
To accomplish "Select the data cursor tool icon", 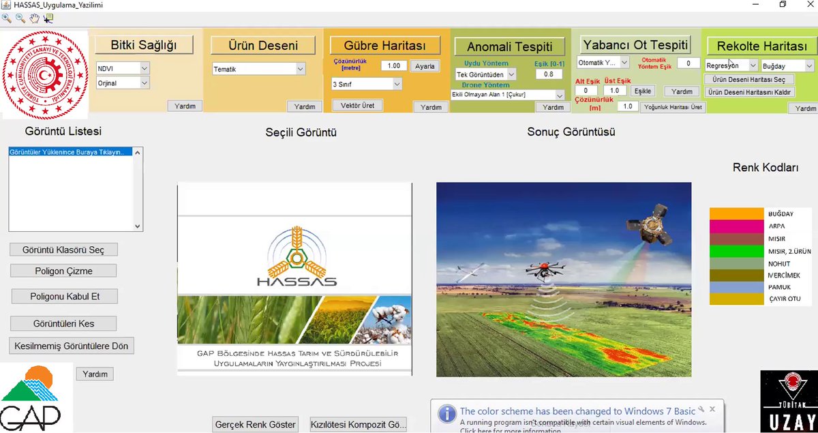I will (x=48, y=19).
